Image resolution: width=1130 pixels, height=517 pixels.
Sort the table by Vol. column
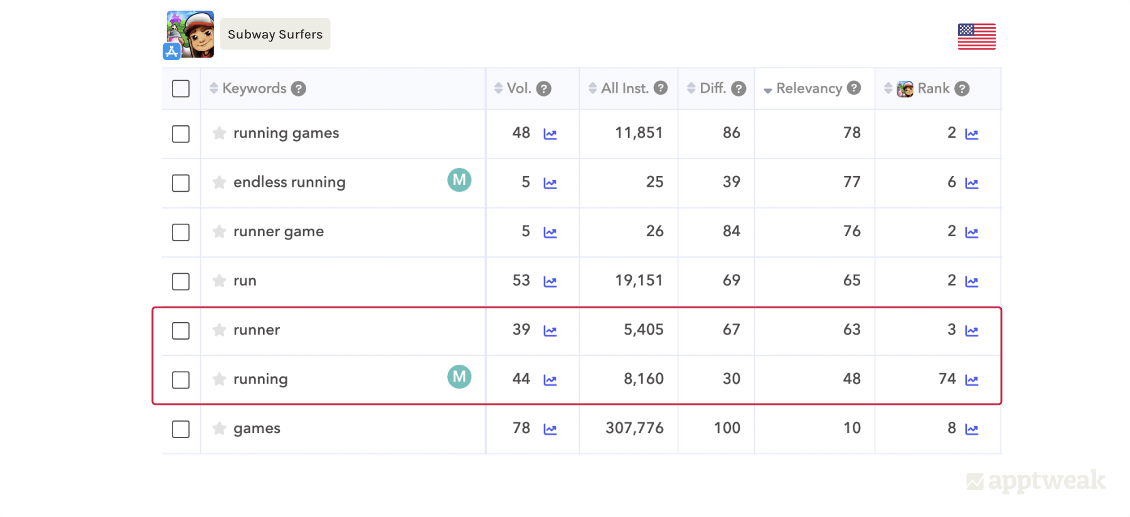click(x=499, y=88)
